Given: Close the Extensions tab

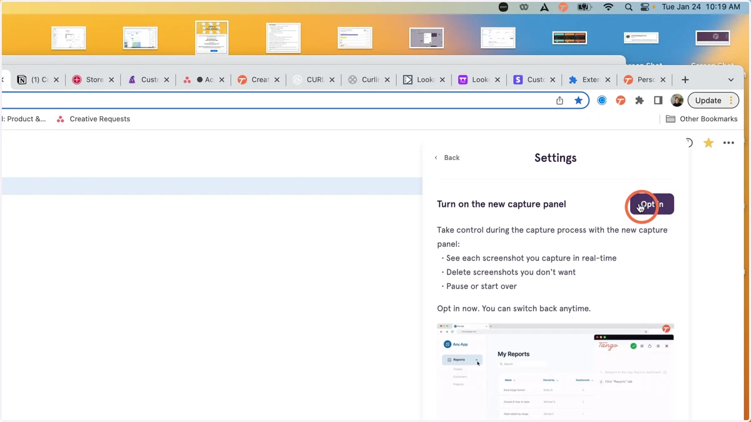Looking at the screenshot, I should 608,80.
